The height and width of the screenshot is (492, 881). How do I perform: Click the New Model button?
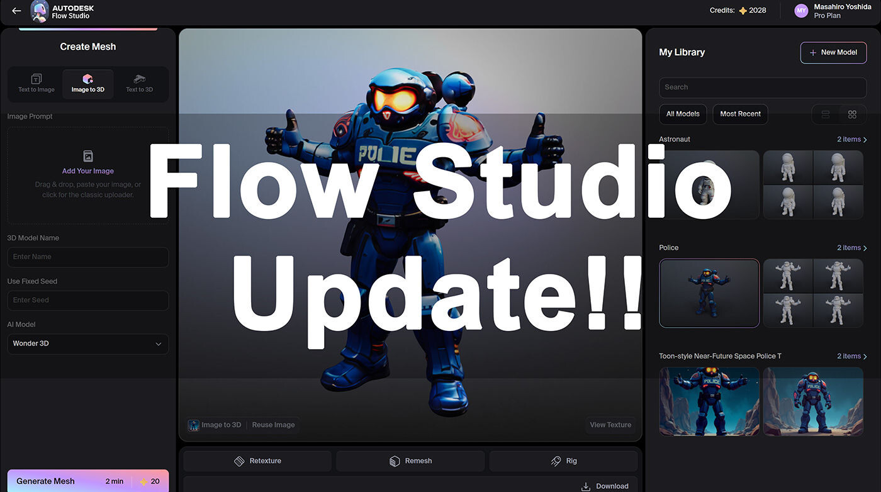tap(833, 53)
